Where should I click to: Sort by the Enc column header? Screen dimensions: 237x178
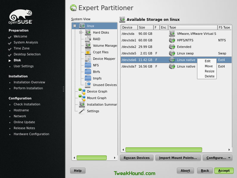pos(164,27)
